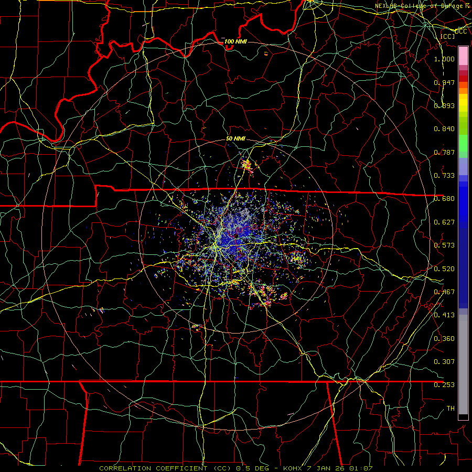The height and width of the screenshot is (472, 472).
Task: Click the NEXLAB-College of DuPage header text
Action: click(x=423, y=6)
